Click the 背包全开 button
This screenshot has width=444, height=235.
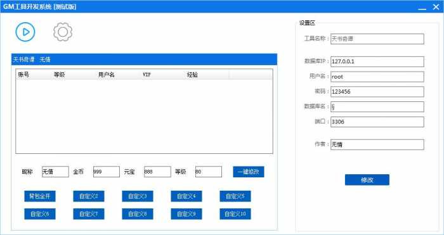pyautogui.click(x=40, y=196)
